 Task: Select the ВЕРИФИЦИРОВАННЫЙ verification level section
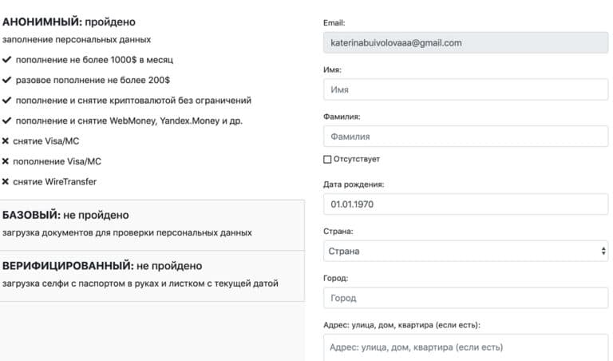click(152, 275)
